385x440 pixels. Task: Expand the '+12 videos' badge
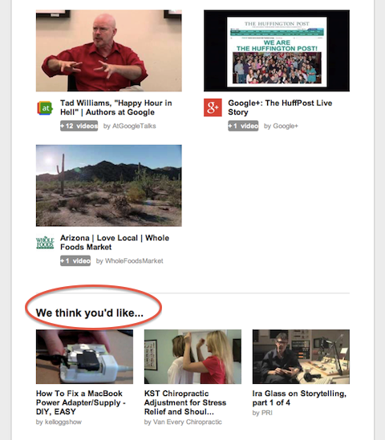[79, 126]
